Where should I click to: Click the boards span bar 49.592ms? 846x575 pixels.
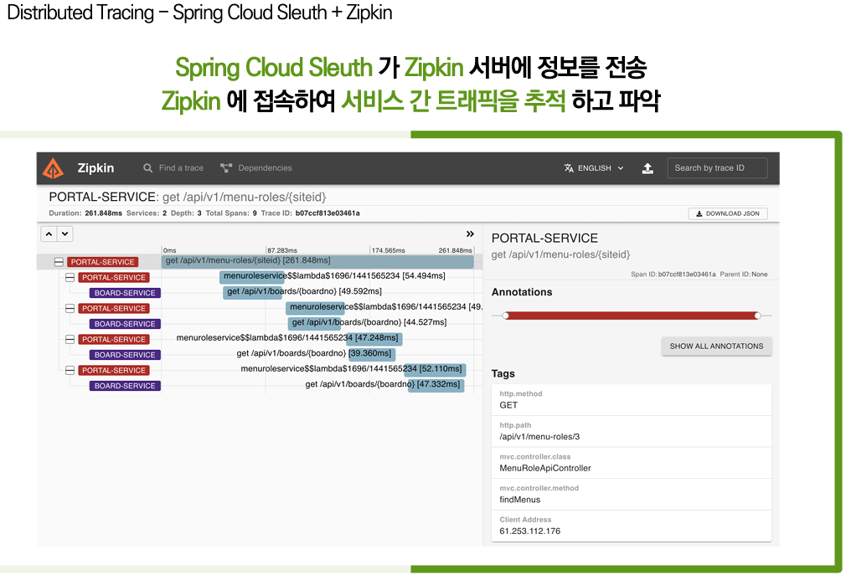pyautogui.click(x=252, y=293)
